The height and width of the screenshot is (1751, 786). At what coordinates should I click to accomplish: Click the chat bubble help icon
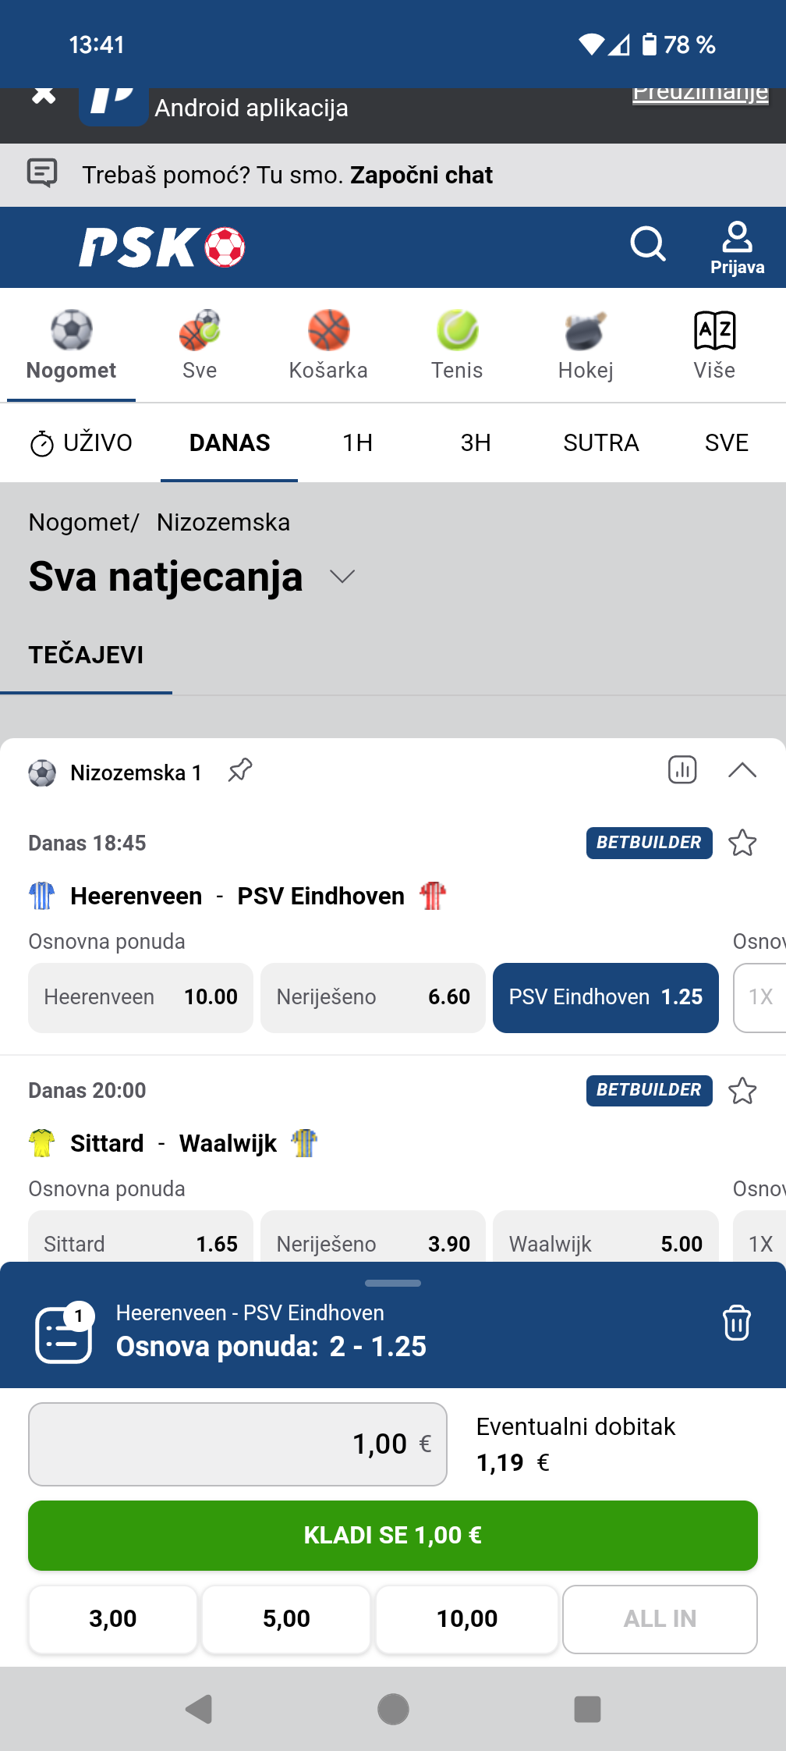42,173
